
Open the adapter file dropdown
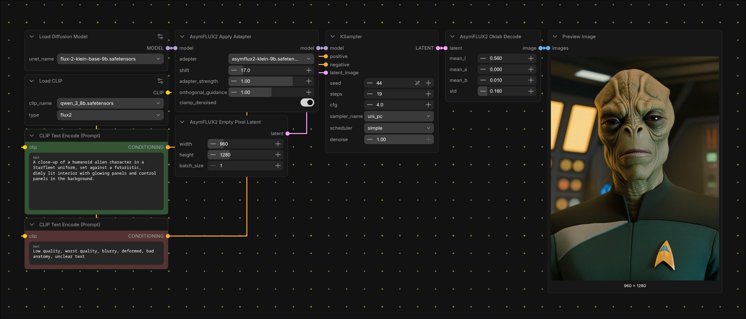[271, 59]
